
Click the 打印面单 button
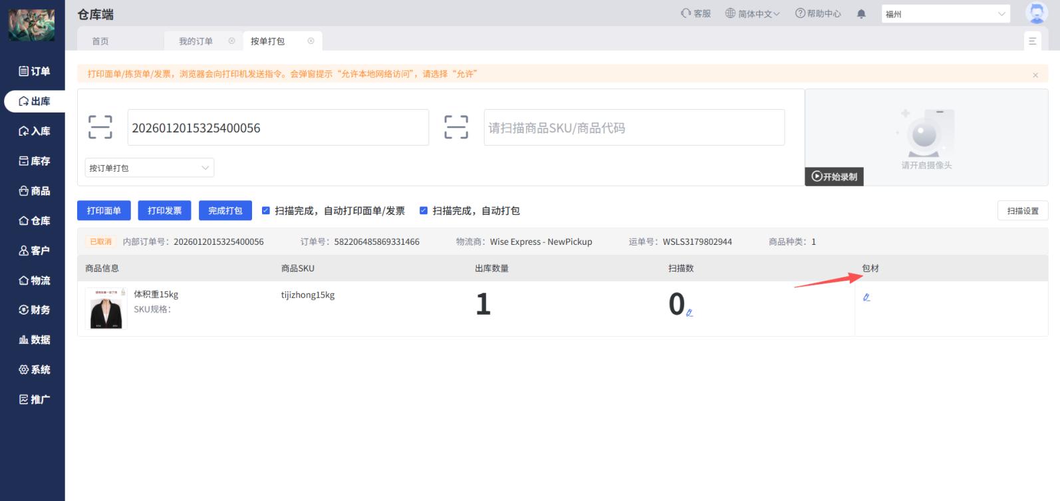[x=104, y=210]
